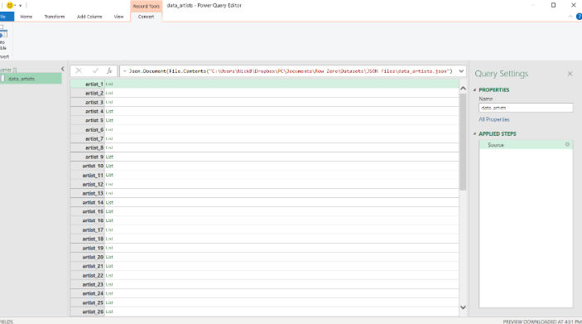This screenshot has height=324, width=582.
Task: Open the Help question mark icon
Action: point(579,17)
